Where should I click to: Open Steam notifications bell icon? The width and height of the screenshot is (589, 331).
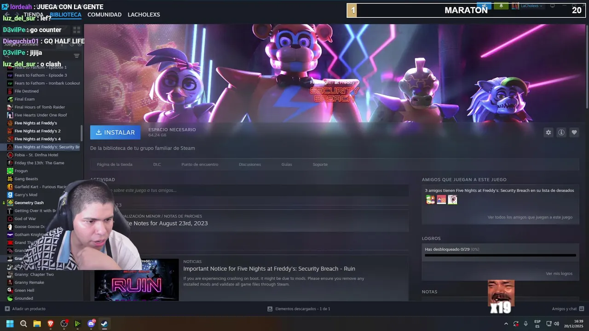pyautogui.click(x=501, y=6)
